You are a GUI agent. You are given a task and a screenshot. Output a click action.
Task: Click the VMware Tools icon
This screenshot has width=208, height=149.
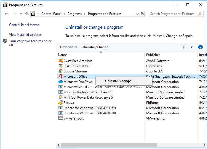(x=61, y=118)
